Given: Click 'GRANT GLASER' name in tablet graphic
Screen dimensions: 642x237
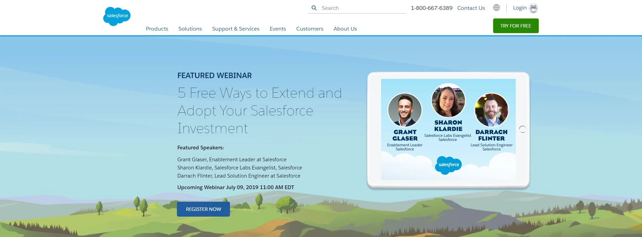Looking at the screenshot, I should click(x=405, y=135).
